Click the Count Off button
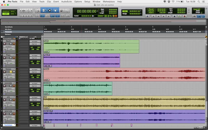Screen dimensions: 208x130 pos(197,9)
